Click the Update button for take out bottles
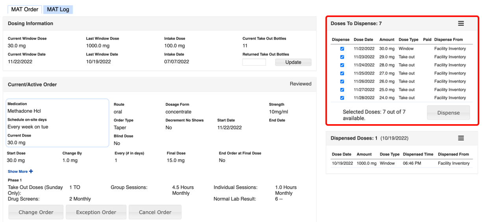 coord(293,62)
